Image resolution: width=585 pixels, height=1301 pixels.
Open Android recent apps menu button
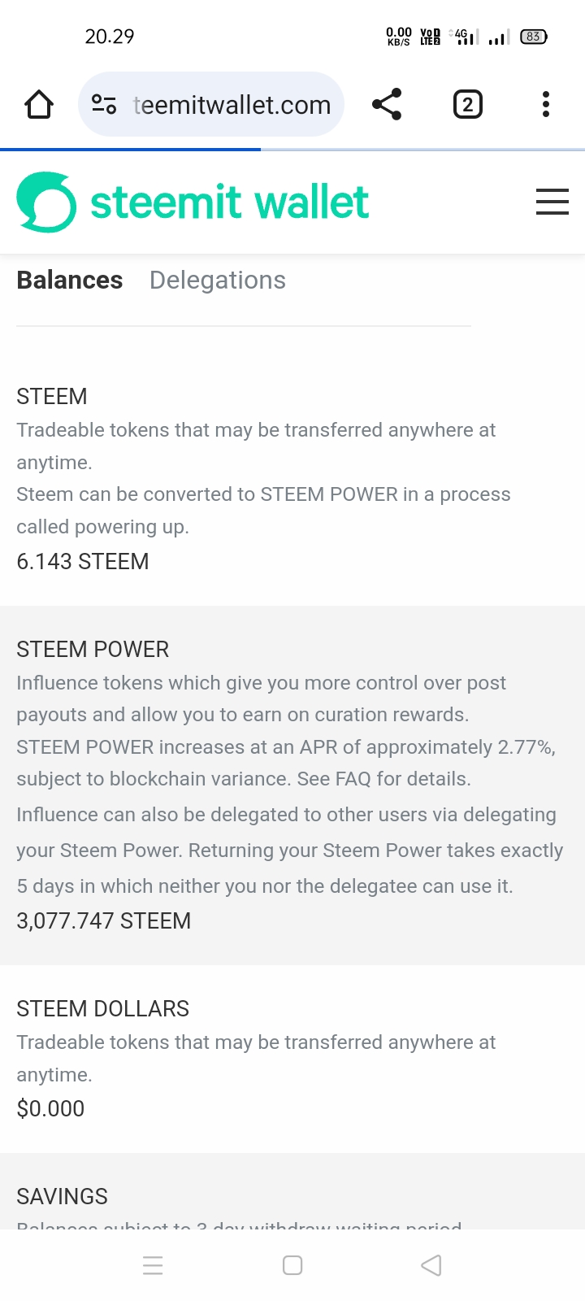(x=153, y=1265)
